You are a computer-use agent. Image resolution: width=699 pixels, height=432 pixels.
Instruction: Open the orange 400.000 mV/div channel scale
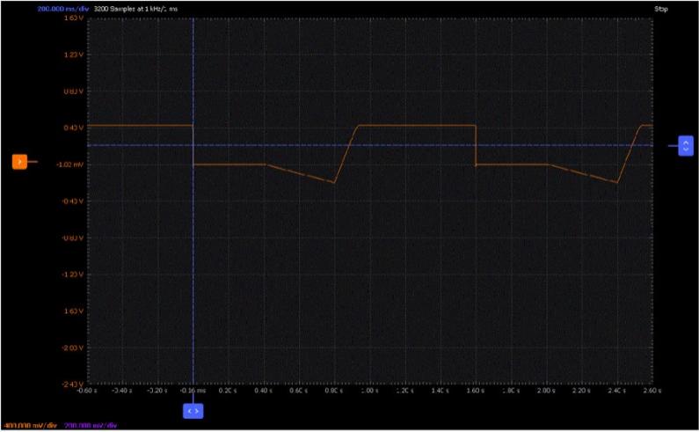(x=28, y=425)
